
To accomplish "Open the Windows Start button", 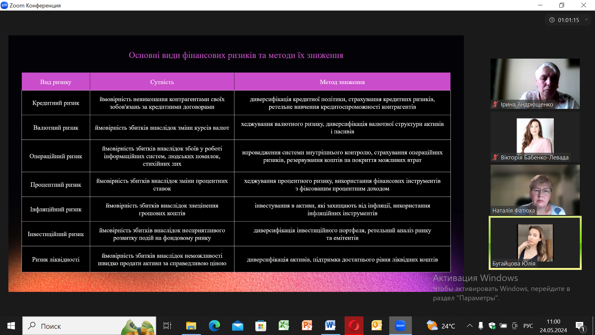I will [x=11, y=326].
